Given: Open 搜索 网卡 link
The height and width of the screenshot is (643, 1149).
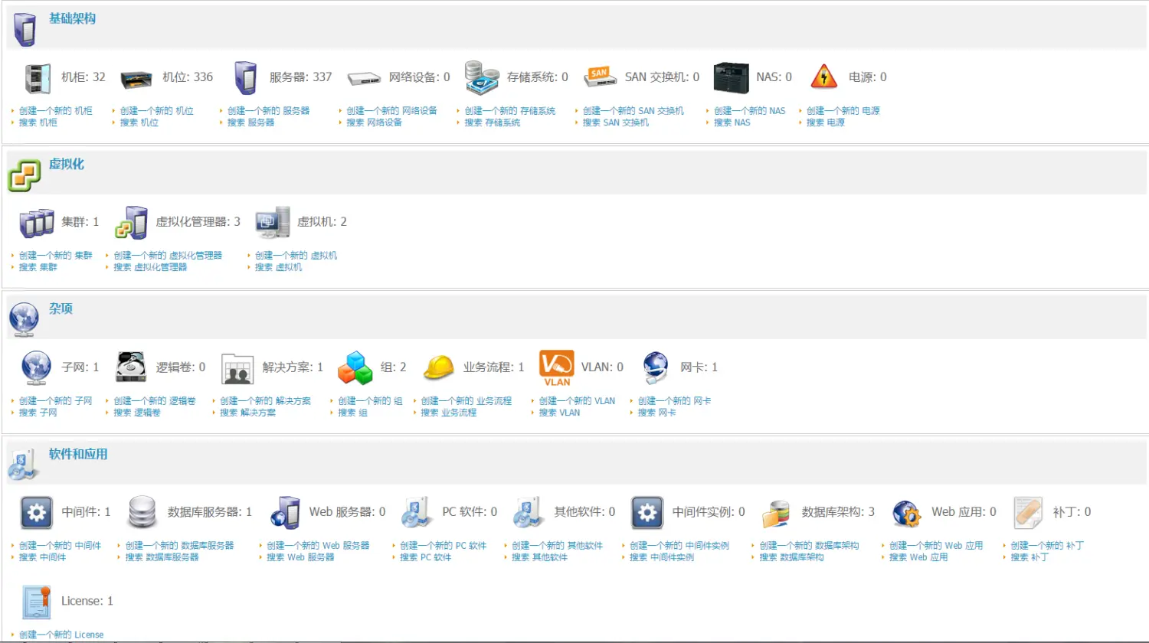Looking at the screenshot, I should (657, 413).
